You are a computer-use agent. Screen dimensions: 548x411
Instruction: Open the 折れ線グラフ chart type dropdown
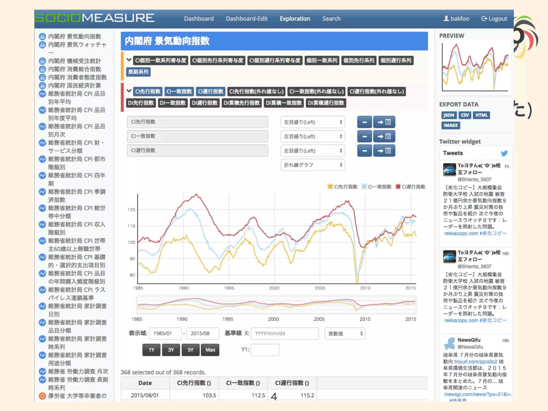coord(312,165)
